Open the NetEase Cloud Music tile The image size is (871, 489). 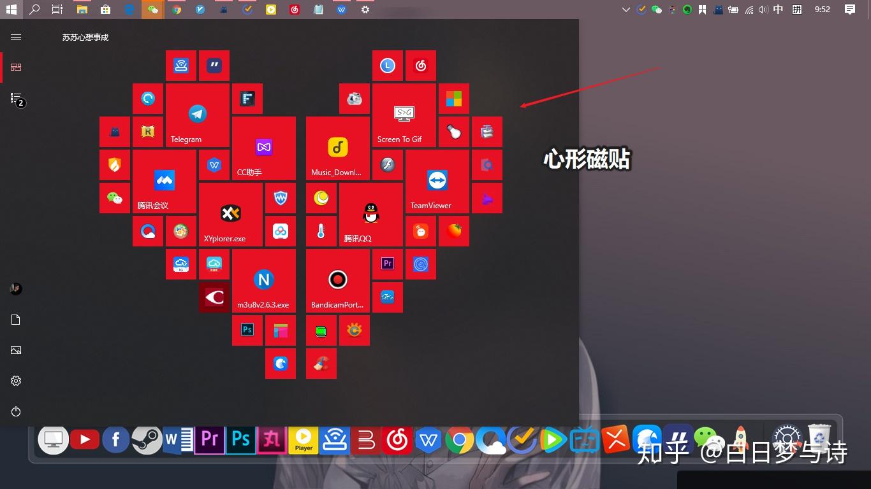click(421, 66)
